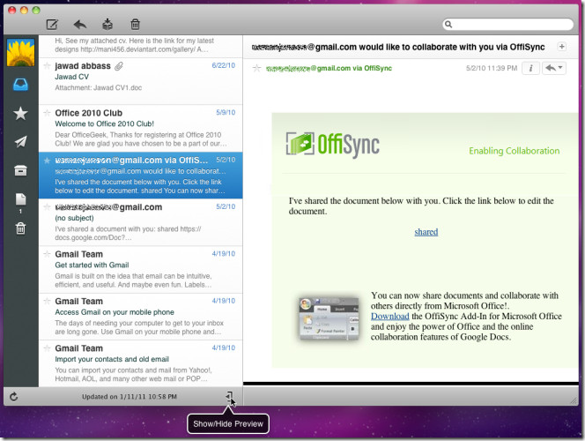Reply using the toolbar arrow icon
This screenshot has width=585, height=441.
[x=80, y=25]
